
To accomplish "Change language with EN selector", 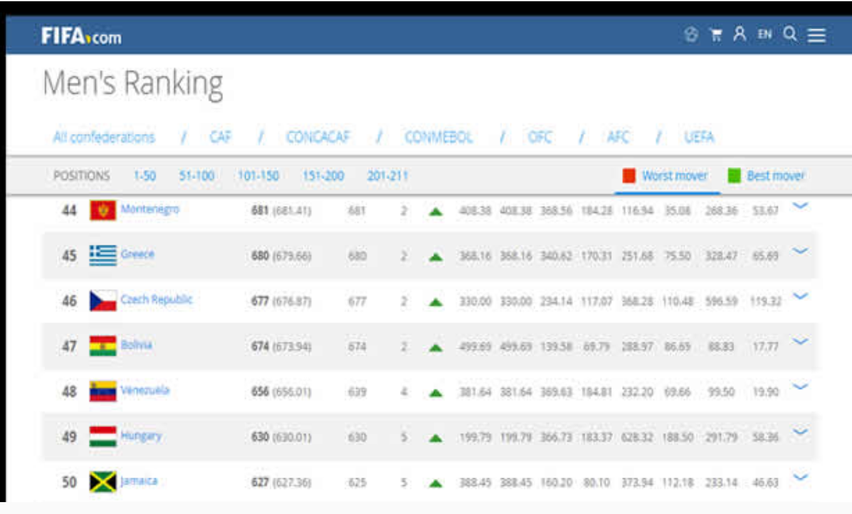I will tap(765, 34).
